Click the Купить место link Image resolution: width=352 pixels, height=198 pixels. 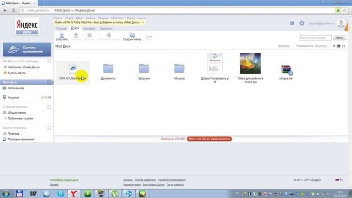(x=16, y=73)
